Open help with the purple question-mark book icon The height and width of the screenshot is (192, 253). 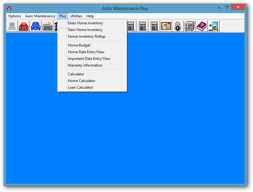pos(202,26)
